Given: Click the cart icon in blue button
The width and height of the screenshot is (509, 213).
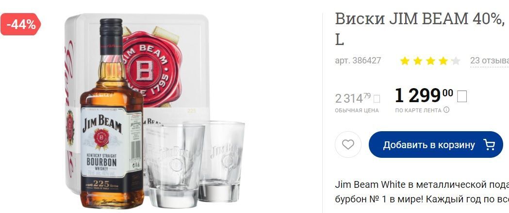Looking at the screenshot, I should 489,144.
